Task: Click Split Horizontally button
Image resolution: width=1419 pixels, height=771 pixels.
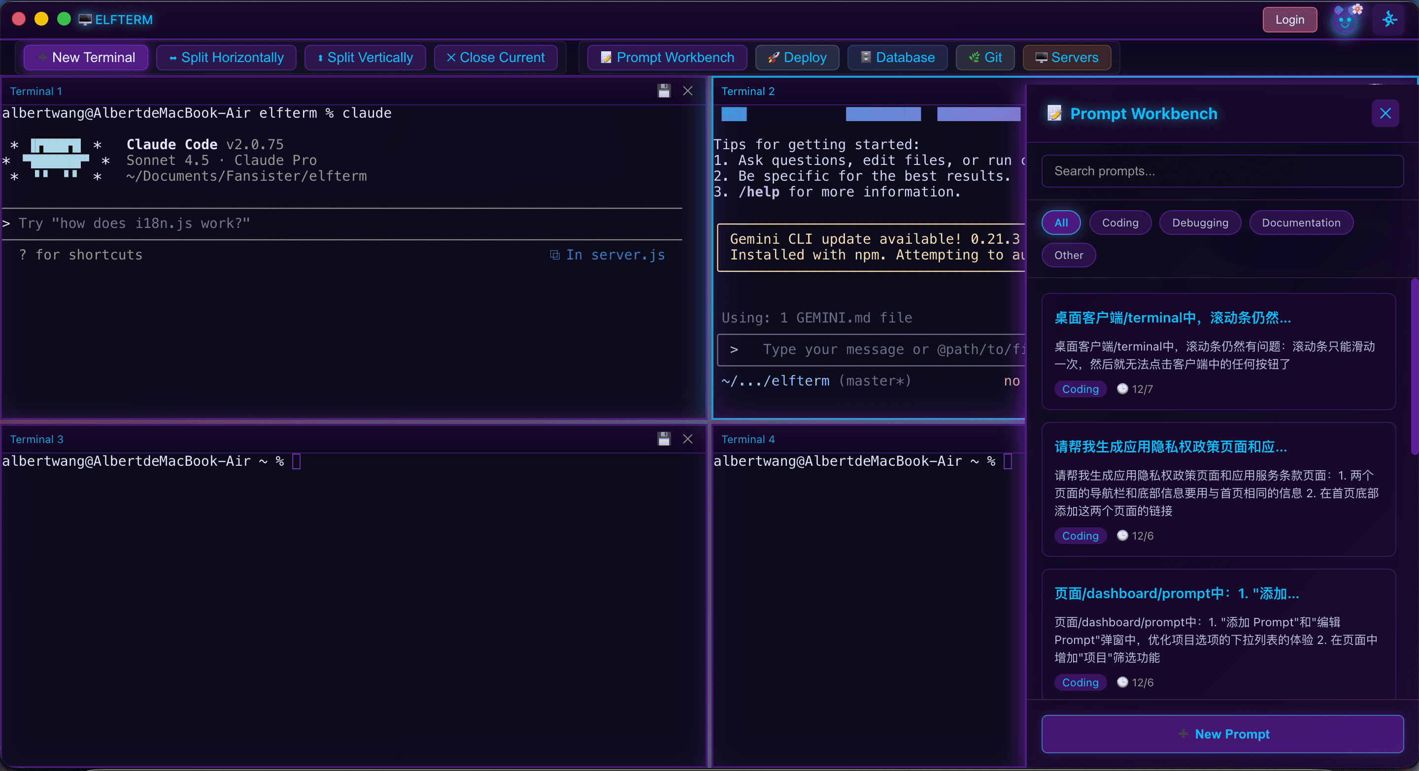Action: [x=227, y=57]
